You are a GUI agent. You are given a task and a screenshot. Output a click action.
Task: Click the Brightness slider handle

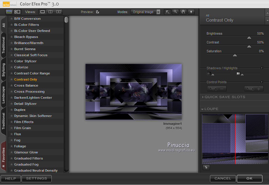(x=249, y=38)
